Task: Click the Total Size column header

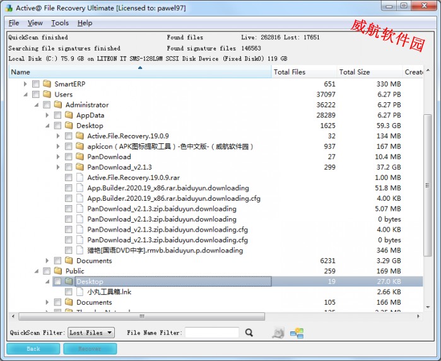Action: [355, 72]
